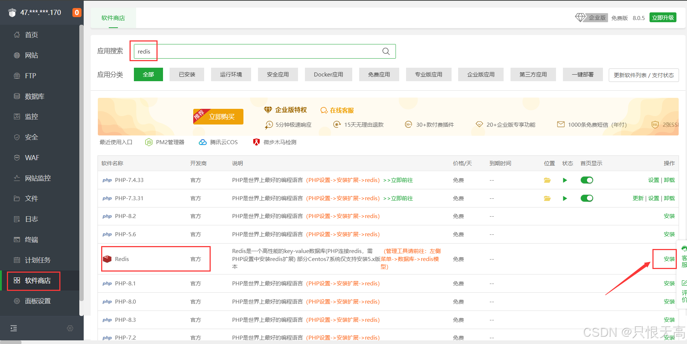Viewport: 687px width, 344px height.
Task: Focus the 应用搜索 input field
Action: [265, 51]
